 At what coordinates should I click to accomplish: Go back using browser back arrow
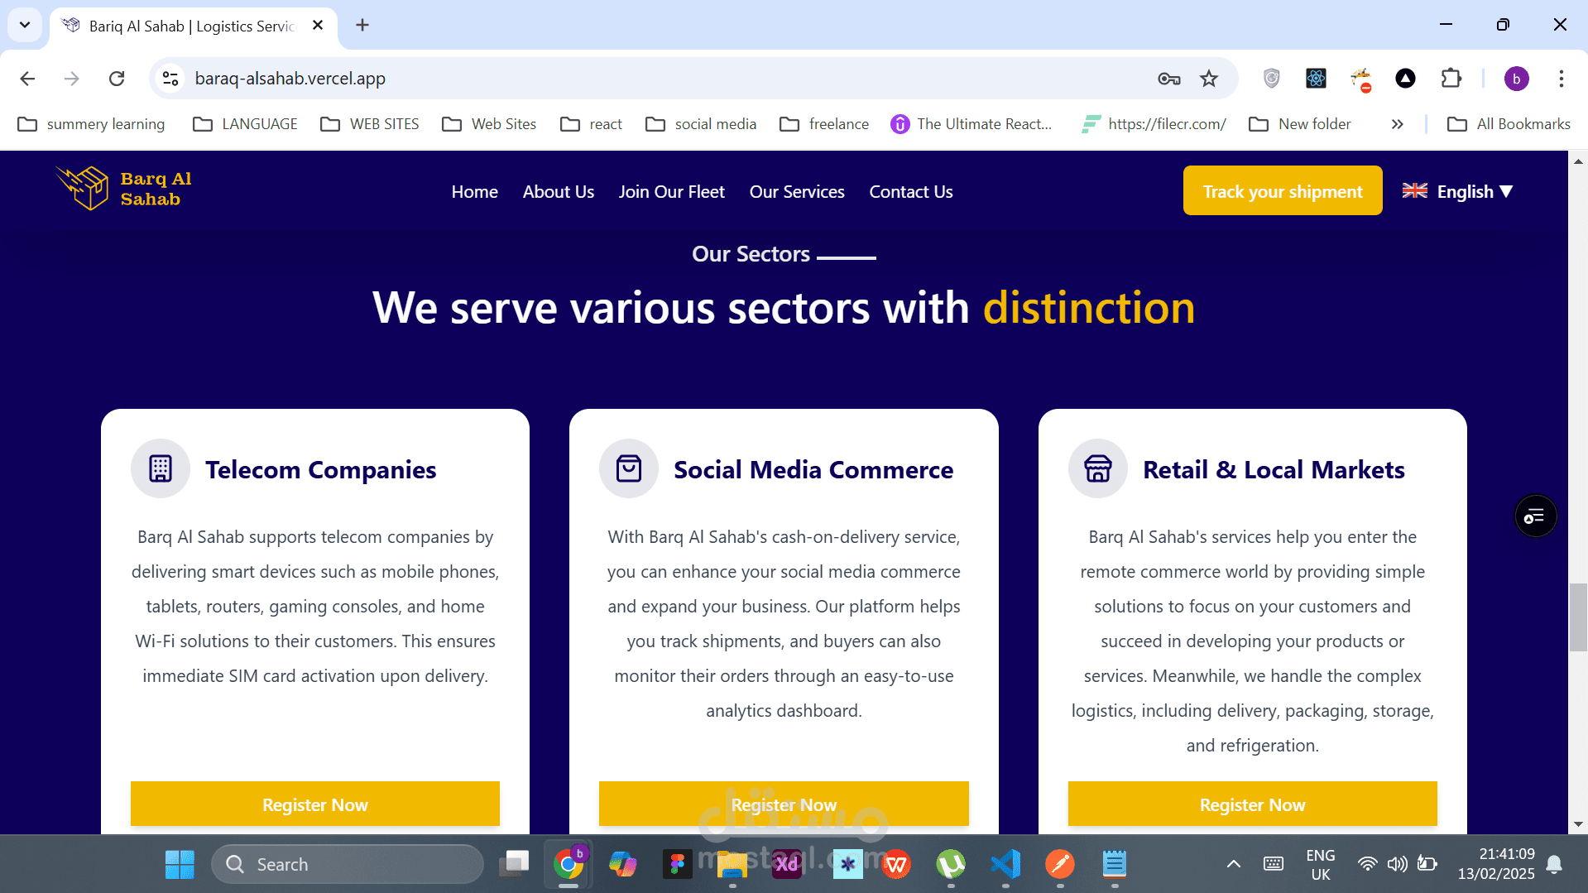27,79
